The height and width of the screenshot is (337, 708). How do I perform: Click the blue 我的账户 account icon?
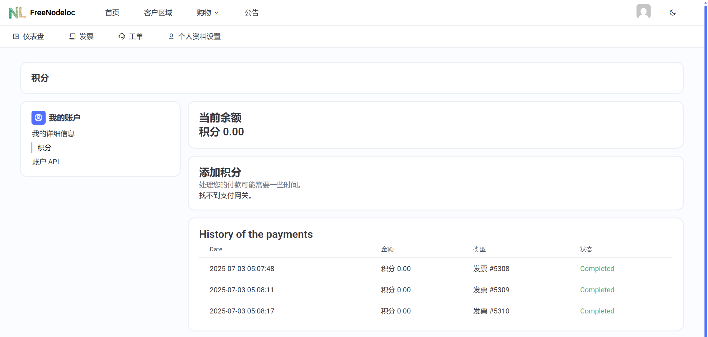coord(39,118)
